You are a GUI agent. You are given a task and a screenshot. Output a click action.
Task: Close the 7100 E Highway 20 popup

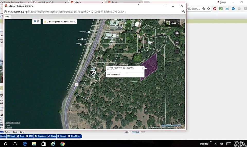pyautogui.click(x=143, y=68)
